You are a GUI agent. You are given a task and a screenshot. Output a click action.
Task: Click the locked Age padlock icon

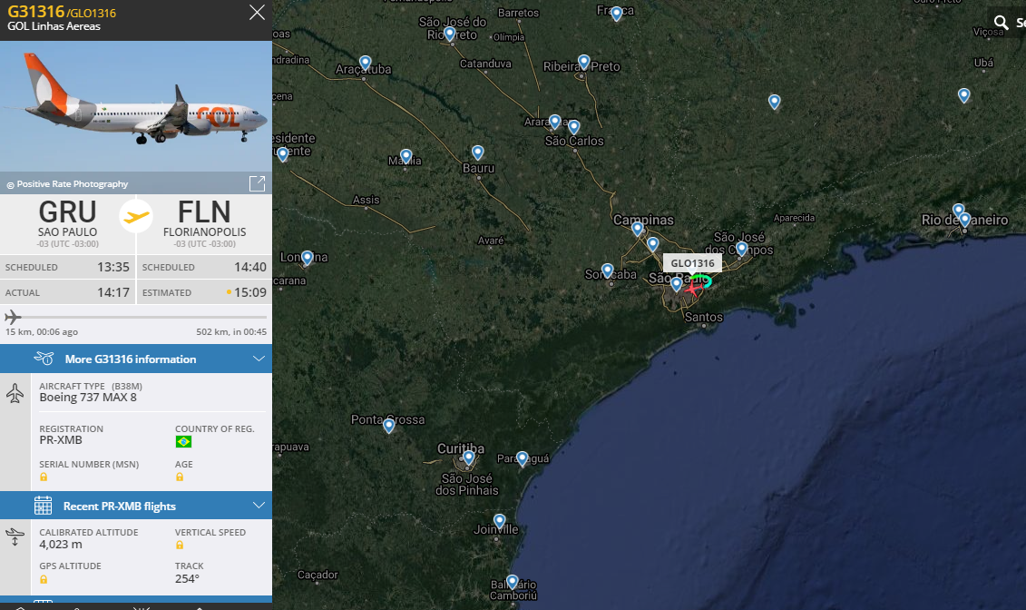click(180, 477)
